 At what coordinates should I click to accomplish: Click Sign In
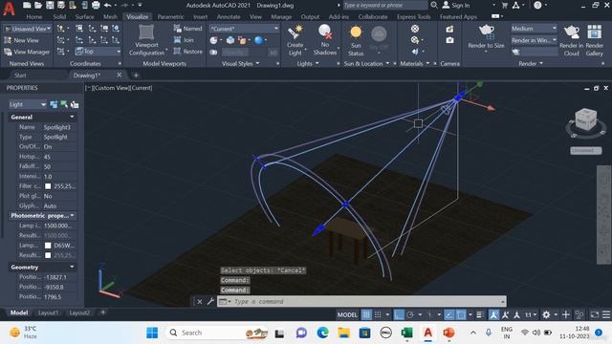[x=456, y=5]
